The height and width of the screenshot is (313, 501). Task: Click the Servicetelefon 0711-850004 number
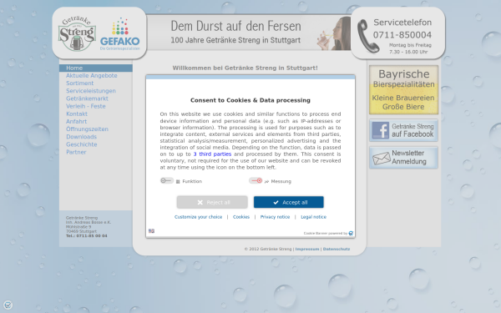(x=402, y=35)
